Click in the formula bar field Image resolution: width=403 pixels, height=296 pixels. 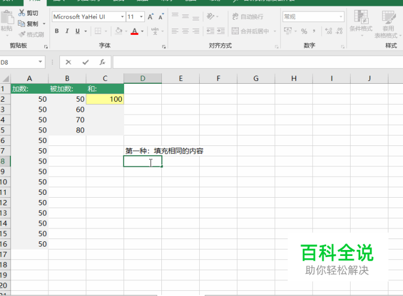tap(258, 62)
